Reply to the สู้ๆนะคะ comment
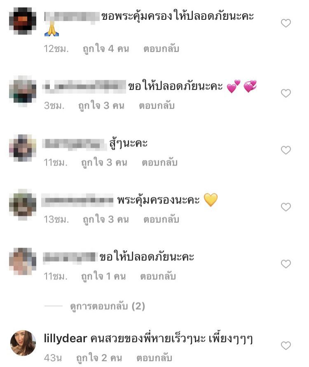The image size is (309, 367). point(160,162)
